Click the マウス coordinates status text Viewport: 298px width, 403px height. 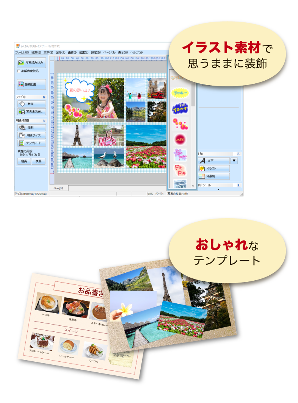(31, 194)
